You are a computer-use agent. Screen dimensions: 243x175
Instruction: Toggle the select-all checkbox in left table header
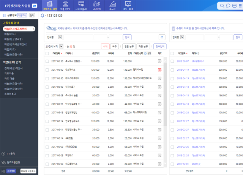point(47,53)
